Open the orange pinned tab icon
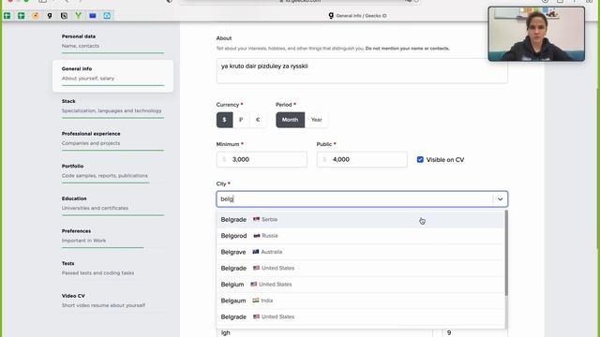Viewport: 600px width, 337px height. coord(36,16)
